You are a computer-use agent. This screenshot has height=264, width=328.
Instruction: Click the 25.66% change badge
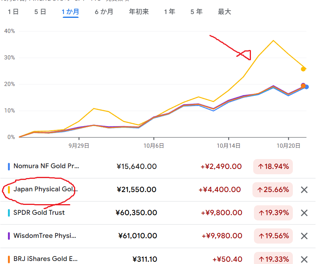pyautogui.click(x=273, y=189)
